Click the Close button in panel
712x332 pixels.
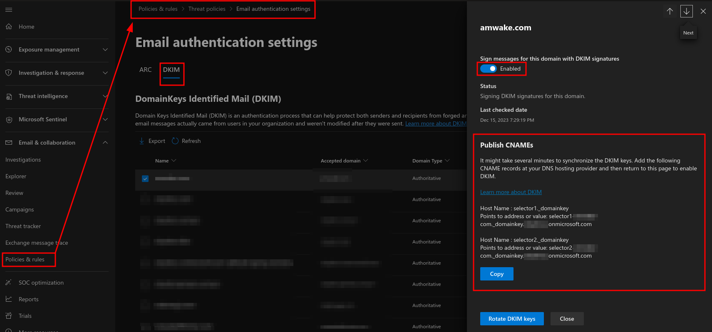tap(567, 319)
